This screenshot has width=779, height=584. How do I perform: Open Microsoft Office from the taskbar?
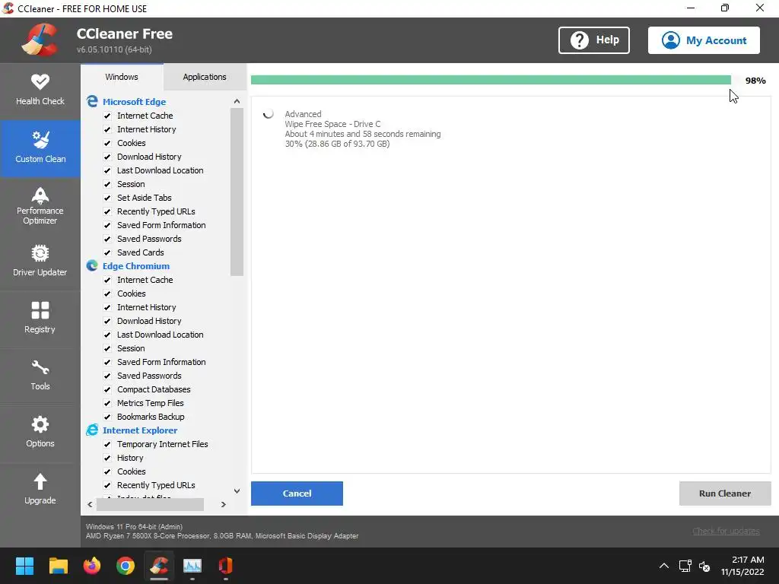pyautogui.click(x=225, y=566)
